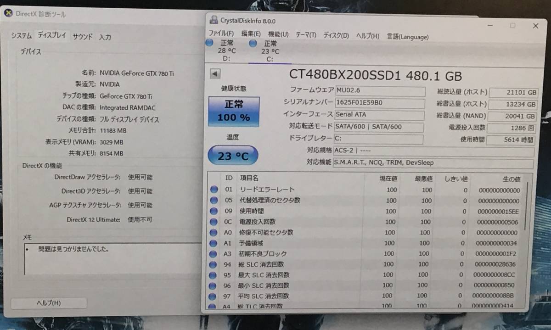Click the DirectX 12 Ultimate 使用不可 text

[140, 220]
